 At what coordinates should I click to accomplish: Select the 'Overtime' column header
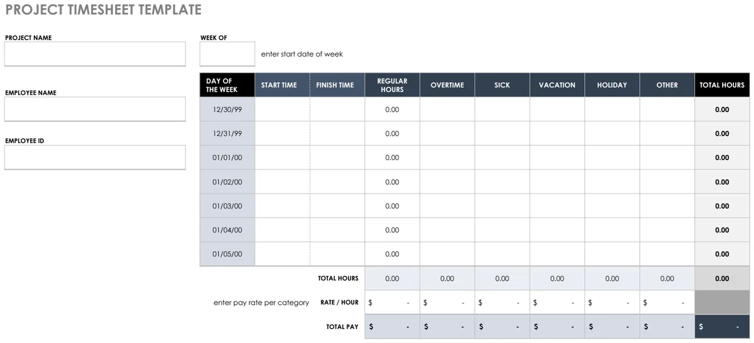(447, 85)
